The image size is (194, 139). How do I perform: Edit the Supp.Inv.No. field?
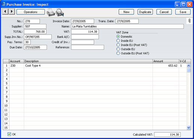tap(38, 37)
